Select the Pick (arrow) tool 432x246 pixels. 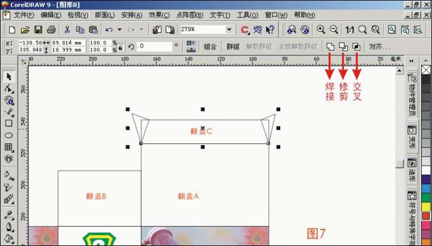(9, 77)
